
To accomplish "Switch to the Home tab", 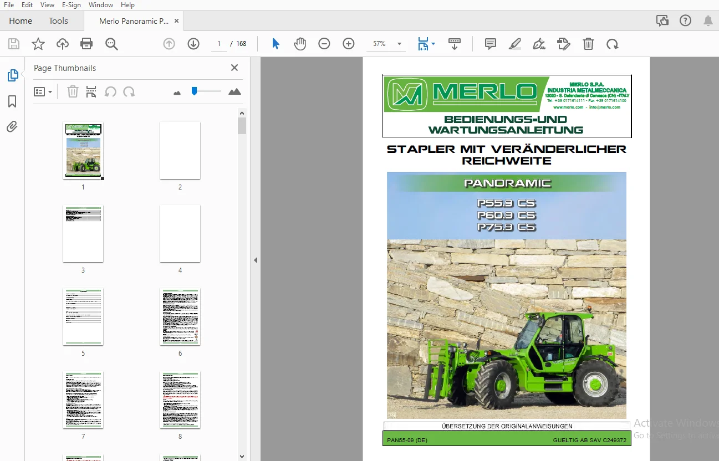I will pos(21,21).
